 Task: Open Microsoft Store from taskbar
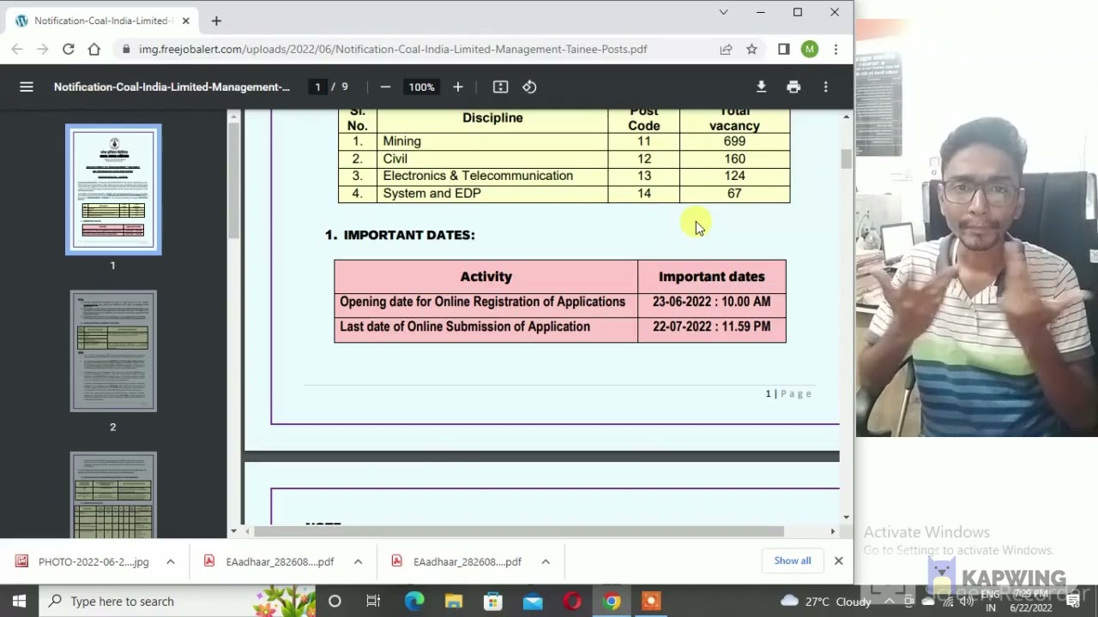coord(493,601)
